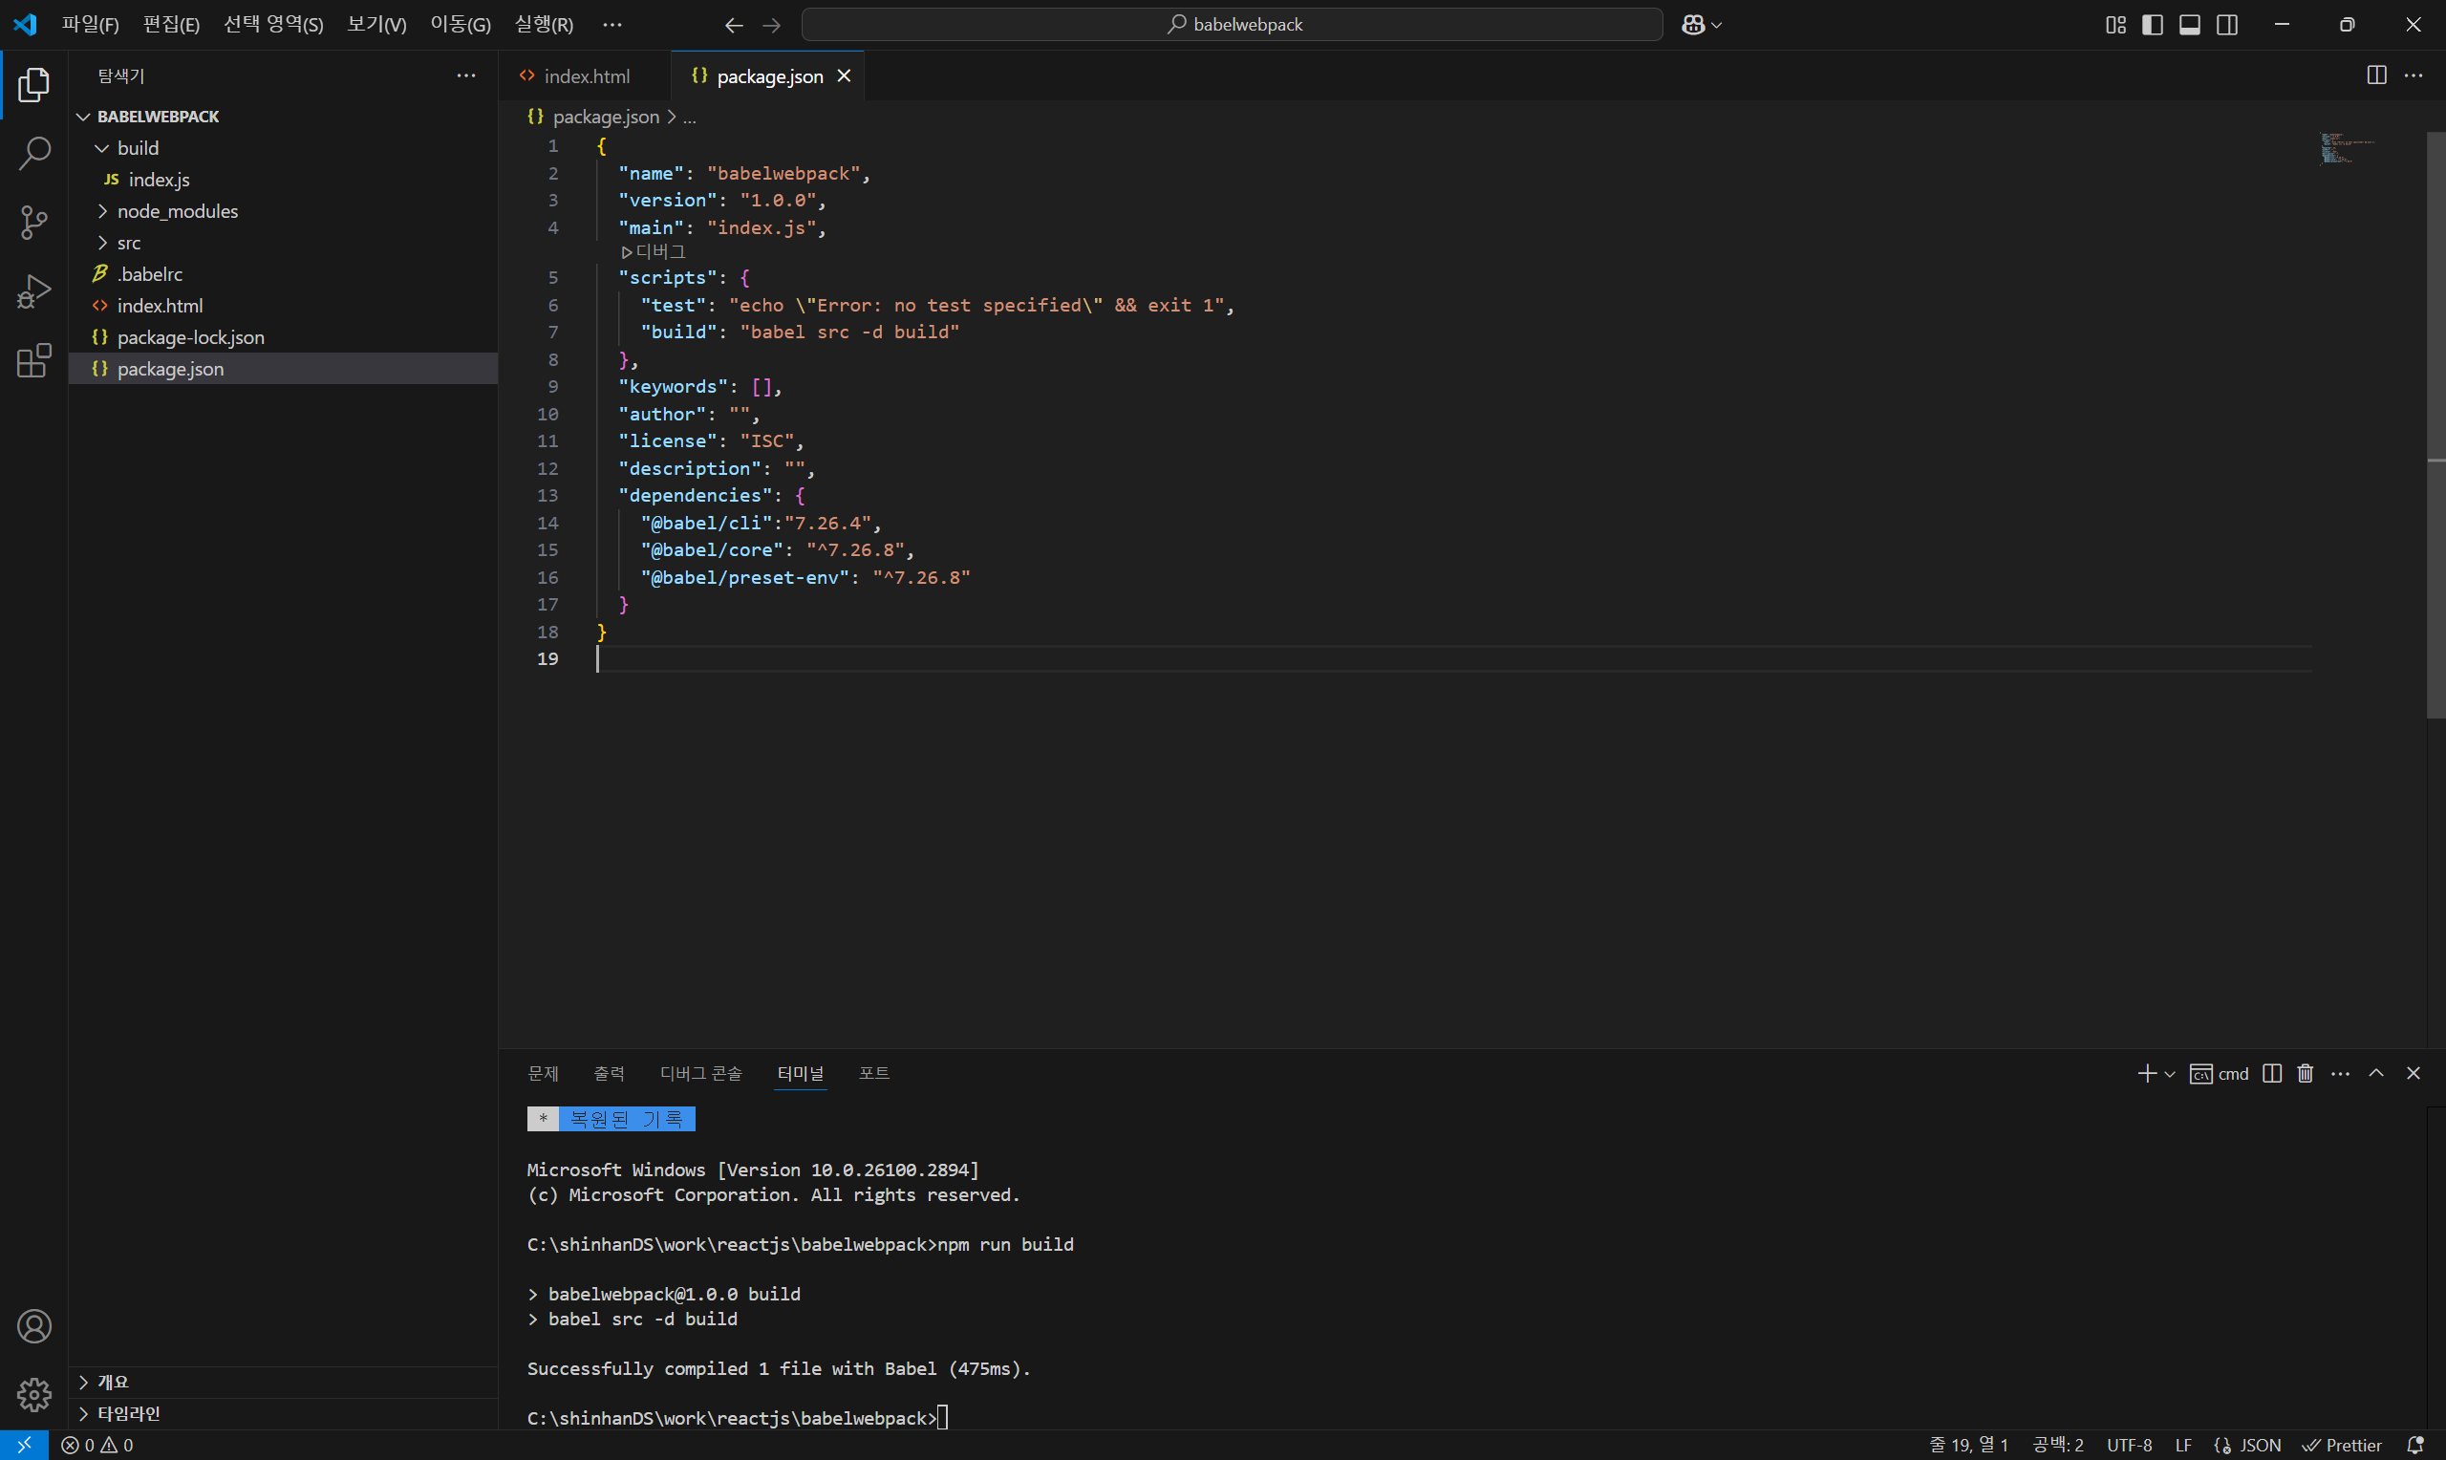The width and height of the screenshot is (2446, 1460).
Task: Open the 보기(V) menu
Action: coord(376,25)
